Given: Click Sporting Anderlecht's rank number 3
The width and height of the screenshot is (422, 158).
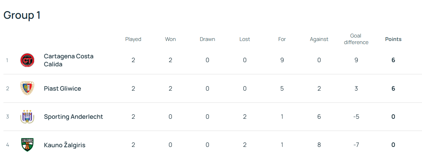Looking at the screenshot, I should [x=7, y=117].
